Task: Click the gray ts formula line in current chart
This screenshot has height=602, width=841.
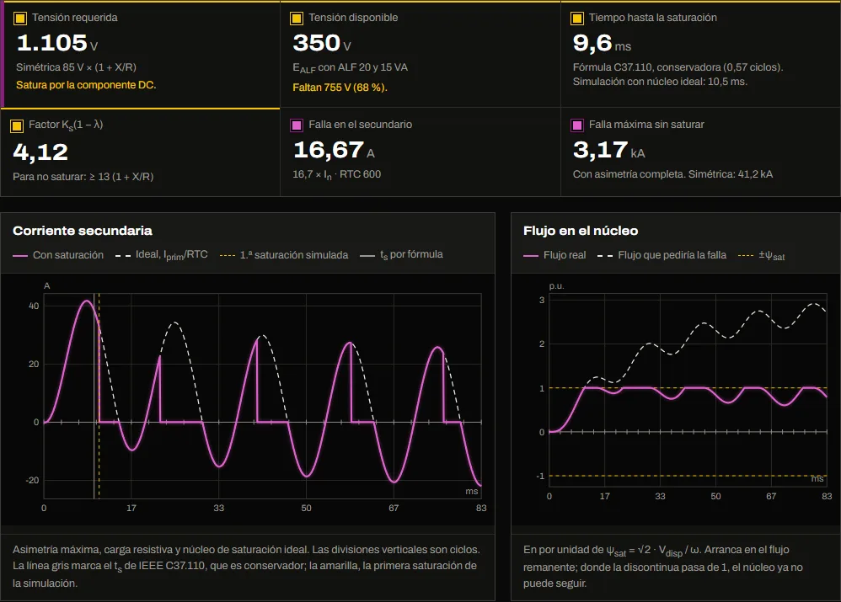Action: (x=94, y=397)
